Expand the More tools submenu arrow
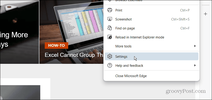212x100 pixels. [195, 46]
